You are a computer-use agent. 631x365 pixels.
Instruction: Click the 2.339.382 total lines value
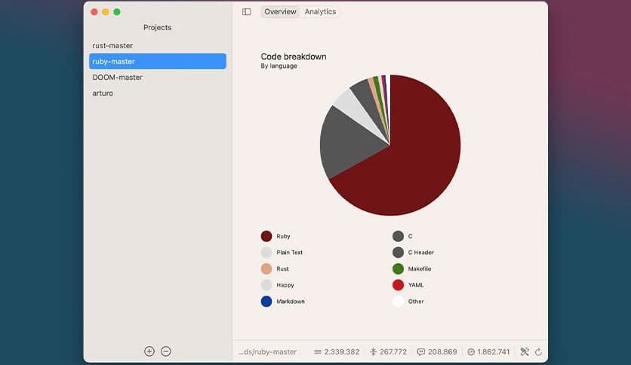click(342, 351)
